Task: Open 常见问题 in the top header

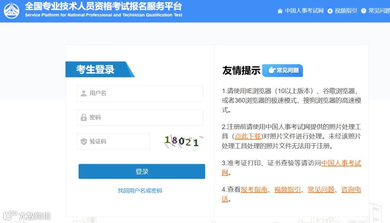Action: pos(379,11)
